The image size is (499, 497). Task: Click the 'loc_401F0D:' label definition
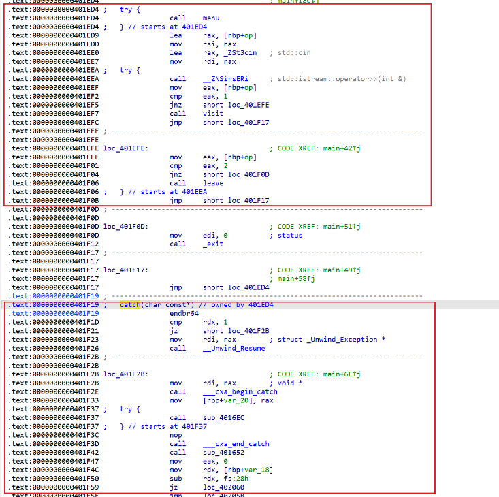[x=126, y=227]
